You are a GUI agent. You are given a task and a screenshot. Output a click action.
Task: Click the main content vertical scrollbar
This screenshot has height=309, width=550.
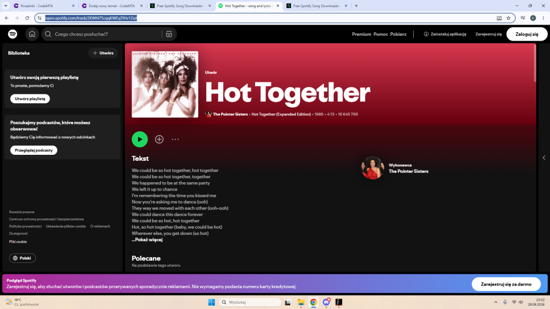[535, 63]
